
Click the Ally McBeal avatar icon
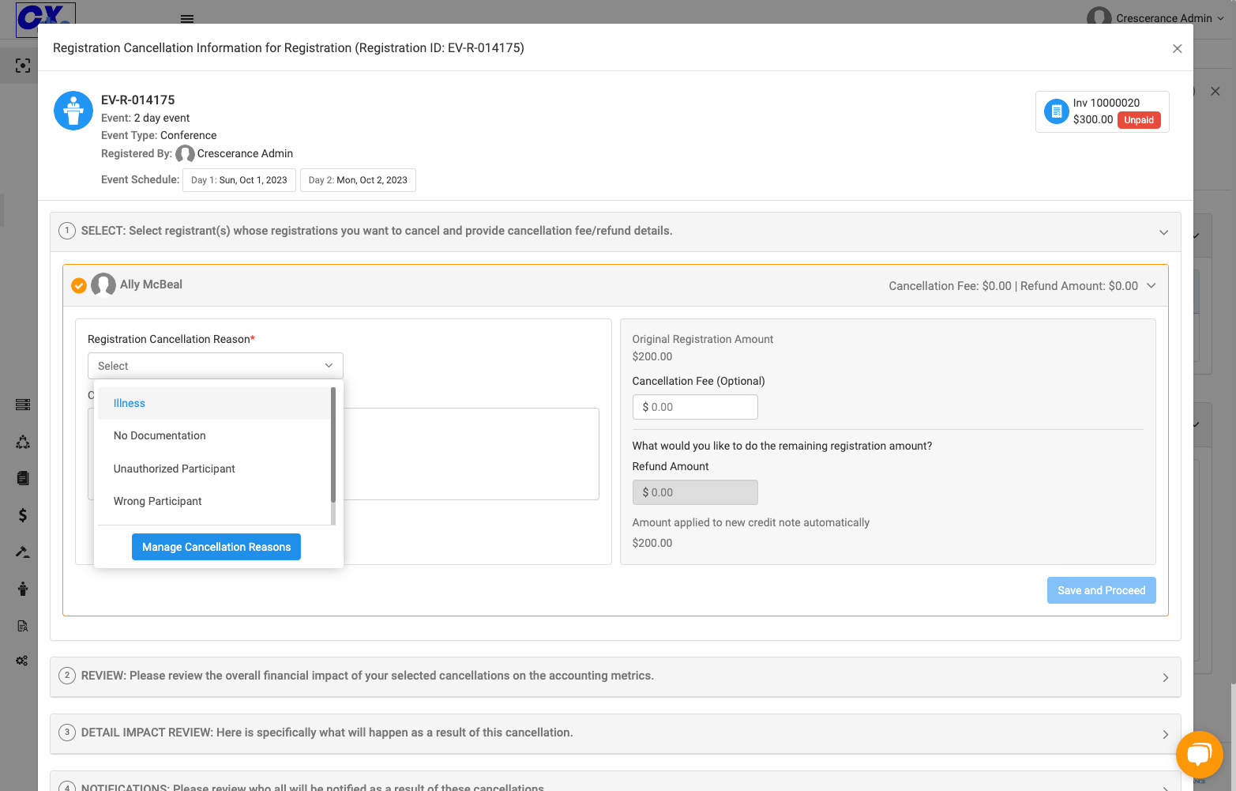103,284
